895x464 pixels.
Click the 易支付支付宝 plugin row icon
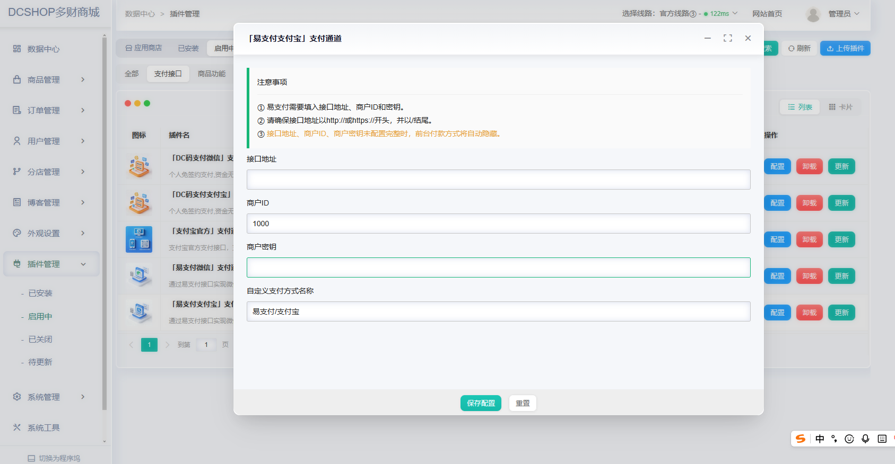click(139, 313)
